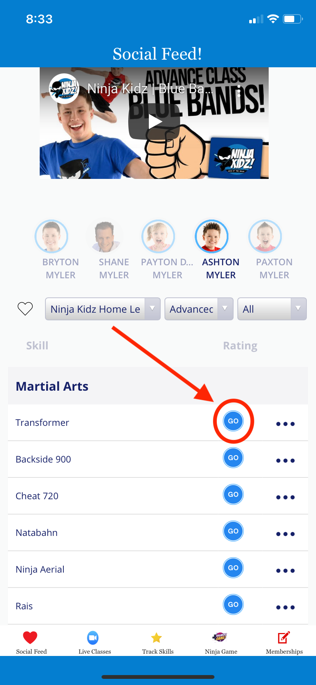Open video options three-dot menu

click(239, 91)
